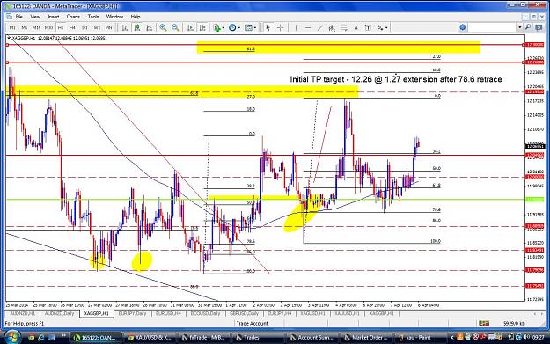Select the equidistant channel tool

tap(332, 27)
